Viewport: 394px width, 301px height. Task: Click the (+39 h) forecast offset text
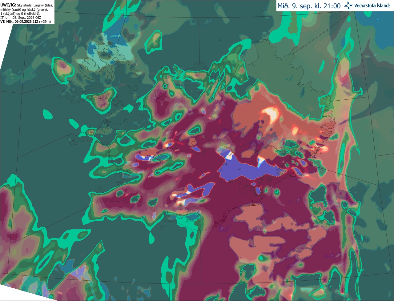click(45, 22)
